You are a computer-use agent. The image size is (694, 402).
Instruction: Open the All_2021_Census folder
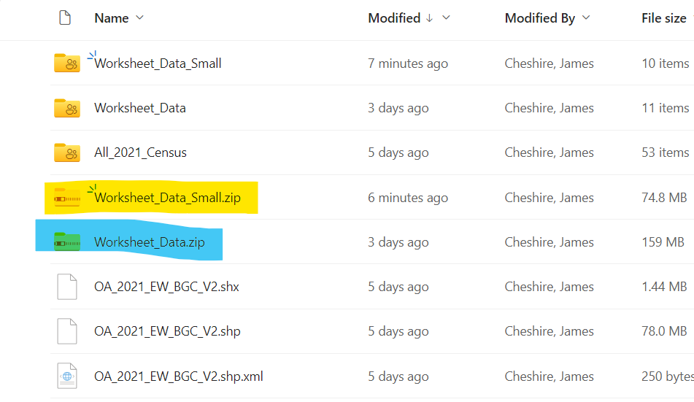140,152
